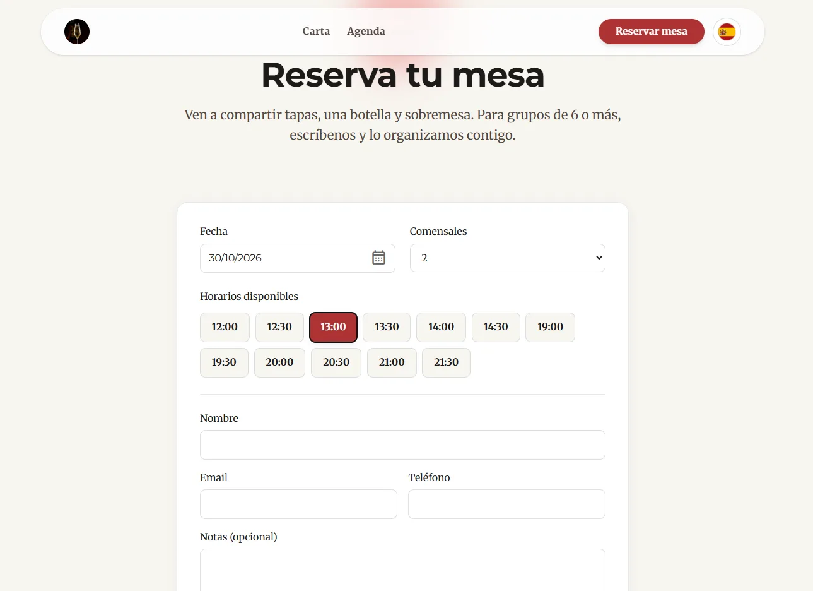Click the Notas (opcional) text area
813x591 pixels.
[402, 570]
